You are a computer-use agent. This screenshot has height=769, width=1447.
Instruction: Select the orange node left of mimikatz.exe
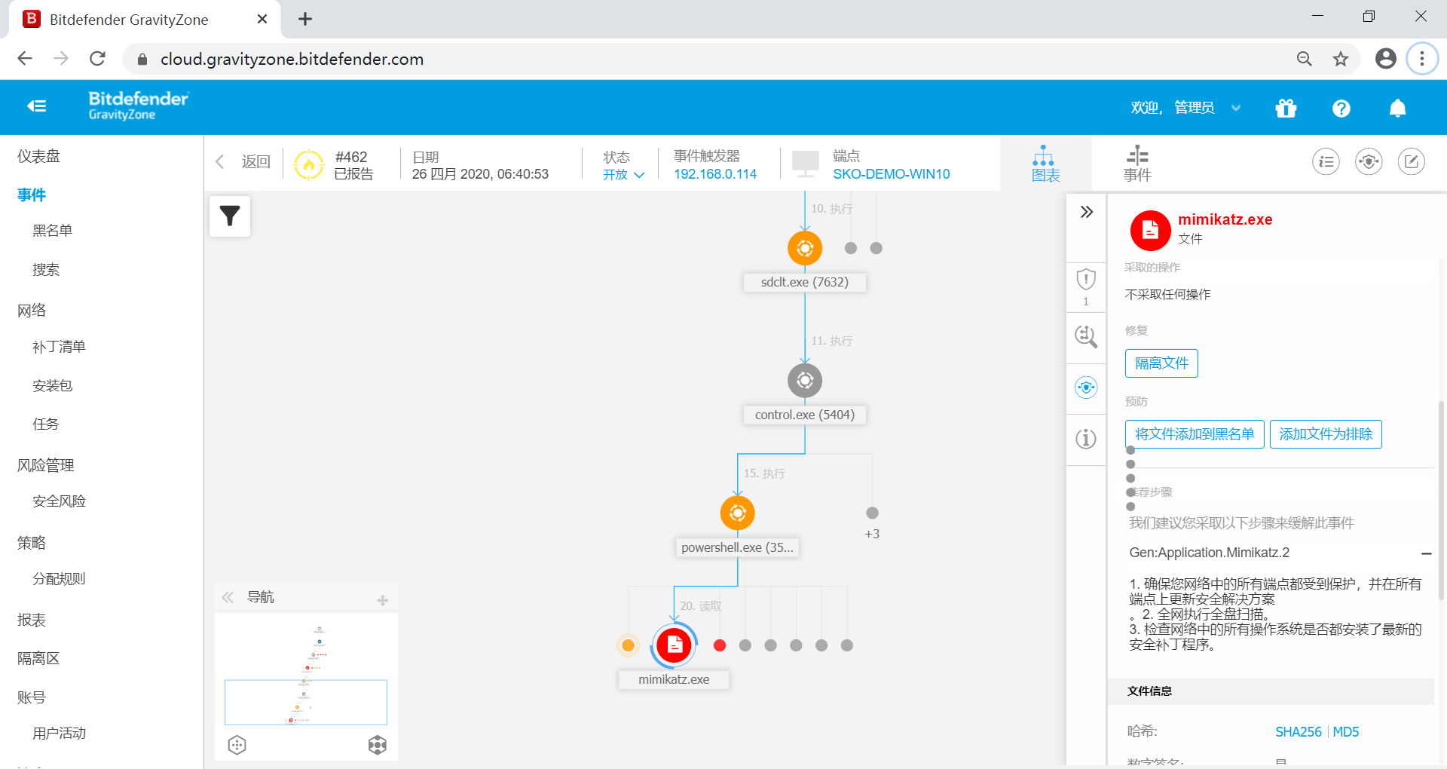coord(628,645)
